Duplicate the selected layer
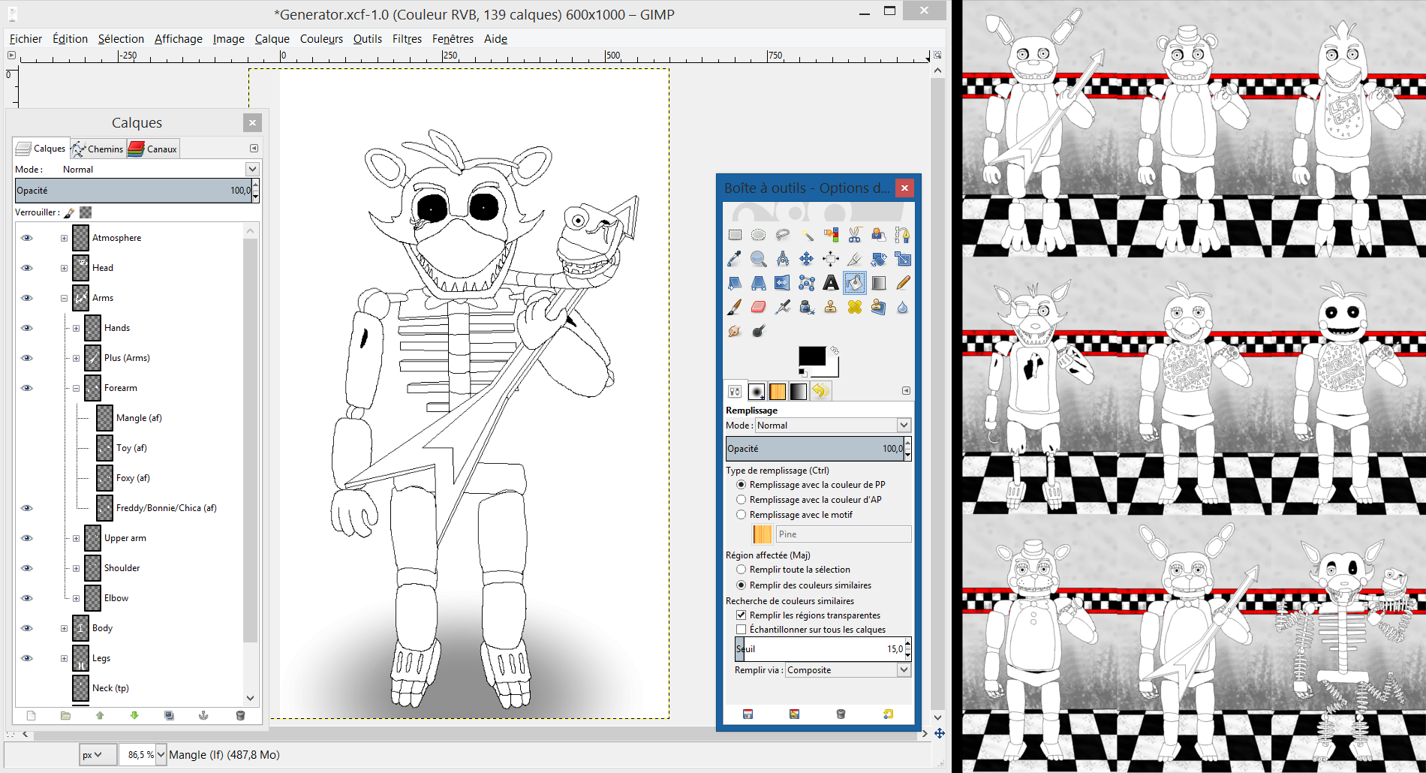This screenshot has width=1426, height=773. tap(169, 715)
